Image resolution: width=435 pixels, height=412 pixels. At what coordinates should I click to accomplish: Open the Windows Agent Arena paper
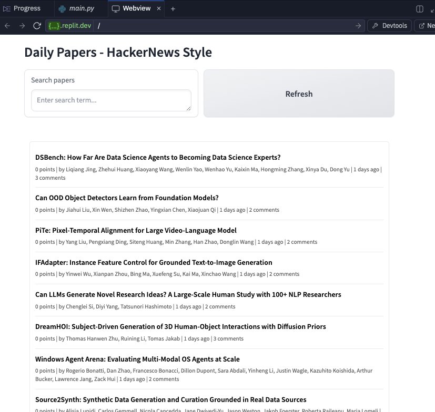137,359
